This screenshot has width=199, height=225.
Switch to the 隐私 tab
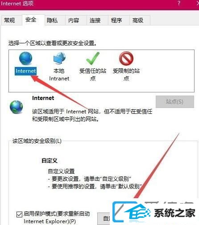tap(52, 20)
